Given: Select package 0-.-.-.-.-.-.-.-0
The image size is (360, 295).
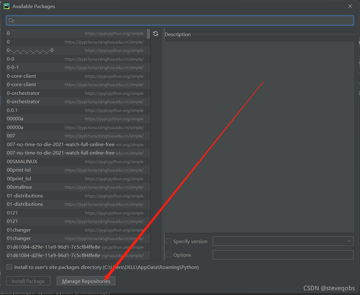Looking at the screenshot, I should tap(78, 50).
